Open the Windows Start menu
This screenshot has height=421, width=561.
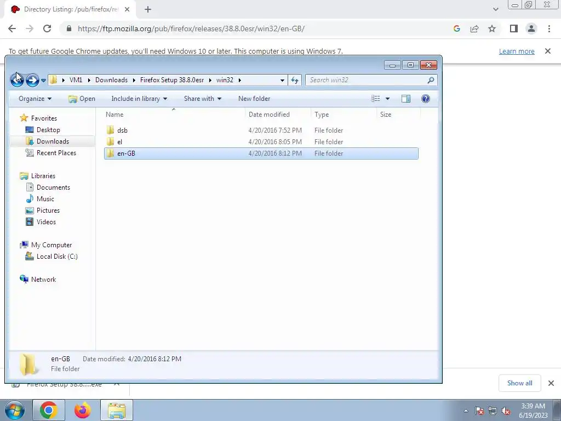click(14, 410)
